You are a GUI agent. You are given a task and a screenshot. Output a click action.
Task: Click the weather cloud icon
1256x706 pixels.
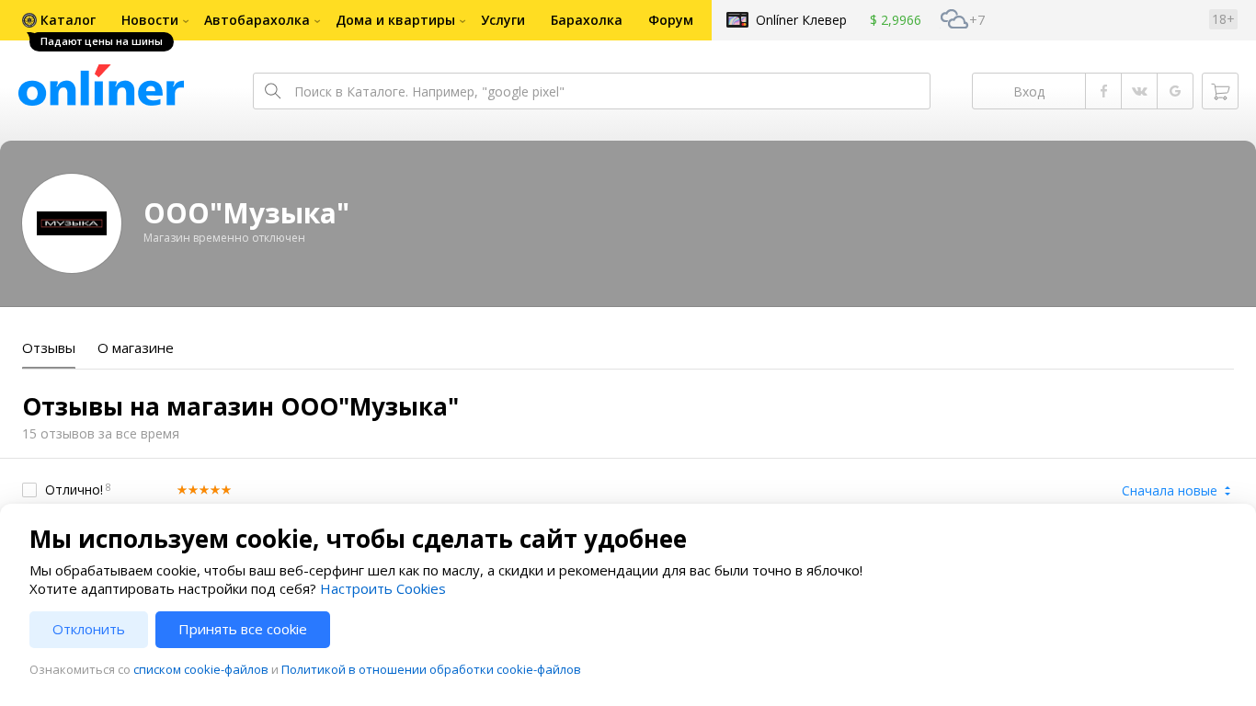click(x=953, y=19)
